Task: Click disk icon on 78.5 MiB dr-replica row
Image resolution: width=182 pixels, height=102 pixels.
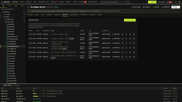Action: click(x=130, y=52)
